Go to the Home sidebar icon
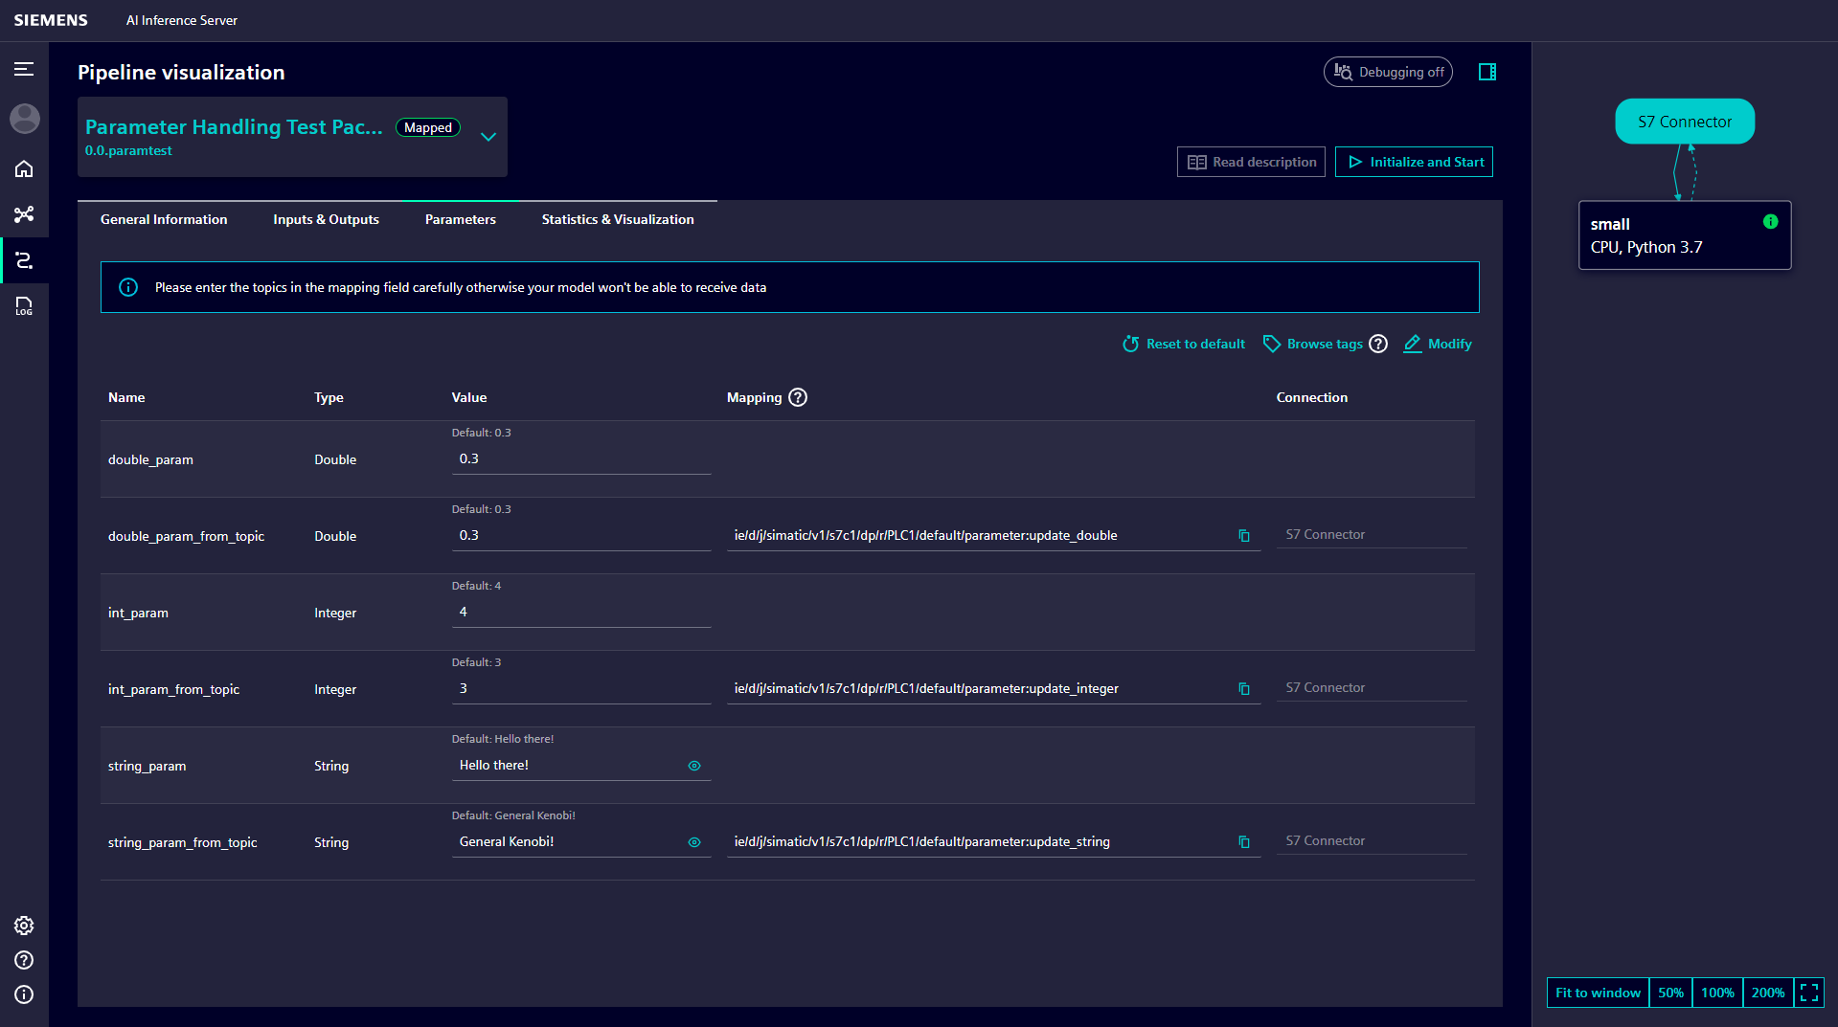The image size is (1838, 1027). tap(24, 168)
